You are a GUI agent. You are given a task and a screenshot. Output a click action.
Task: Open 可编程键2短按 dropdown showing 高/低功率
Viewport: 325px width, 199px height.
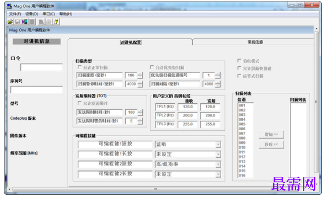pos(218,164)
